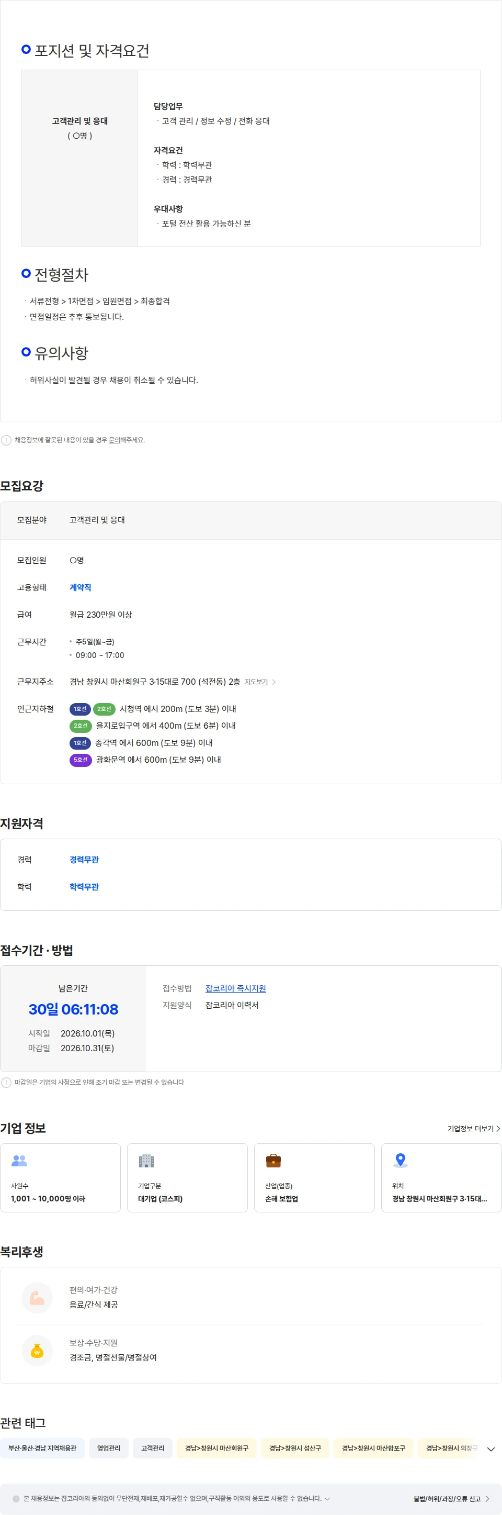Click the 2호선 badge beside 시청역

pos(104,709)
